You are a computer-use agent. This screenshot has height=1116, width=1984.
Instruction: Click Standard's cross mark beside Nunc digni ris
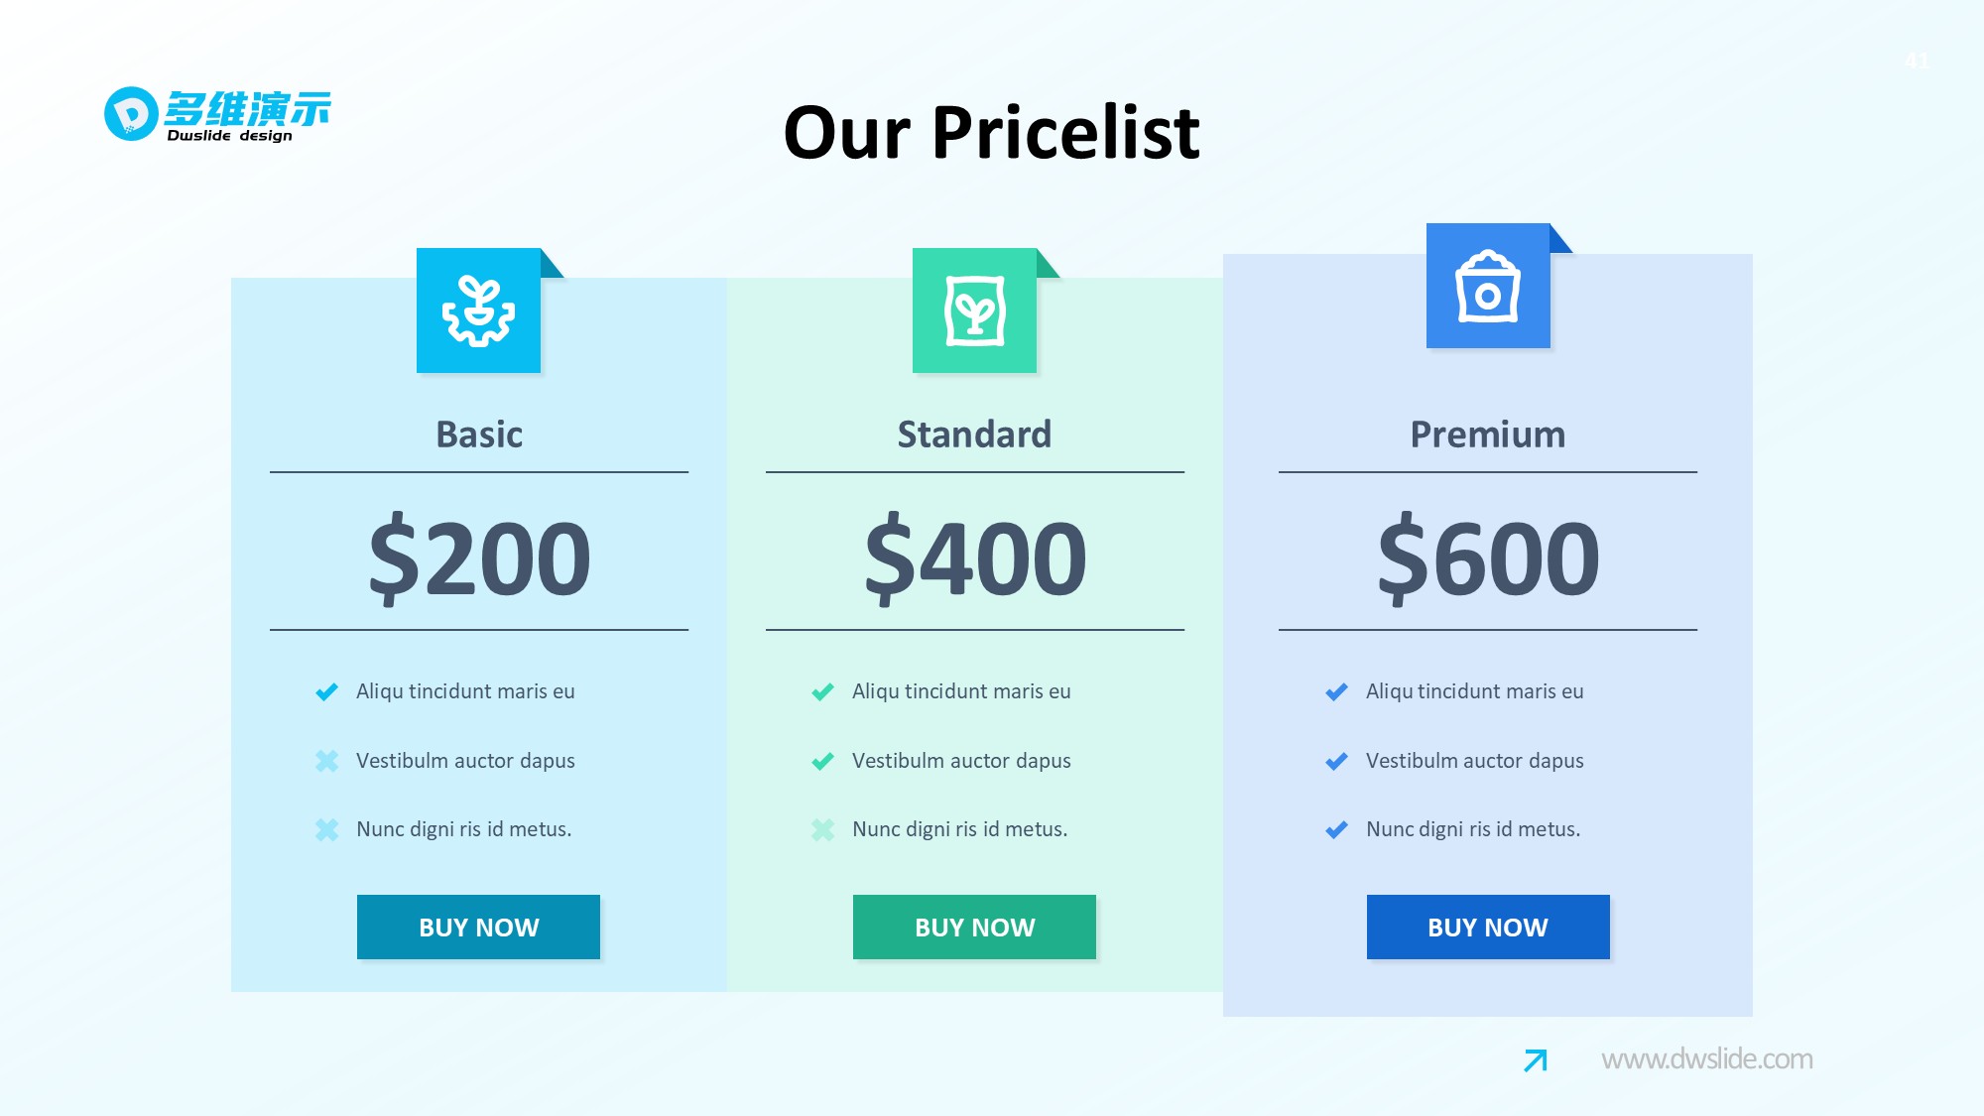[822, 829]
